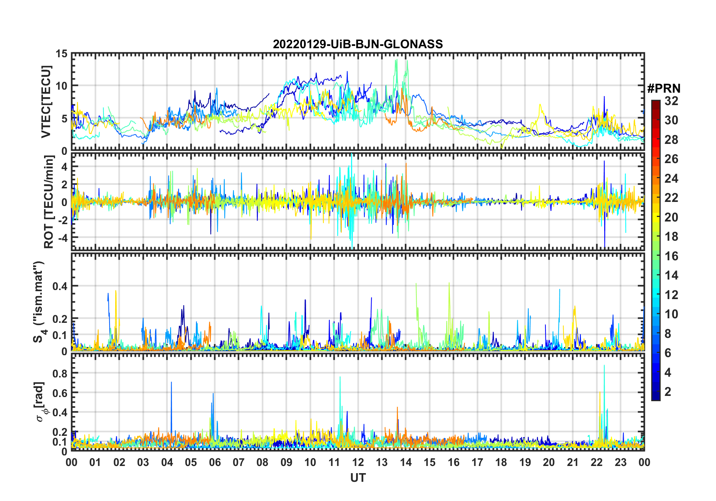Click the ROT [TECU/min] y-axis label
The width and height of the screenshot is (716, 501).
point(48,202)
